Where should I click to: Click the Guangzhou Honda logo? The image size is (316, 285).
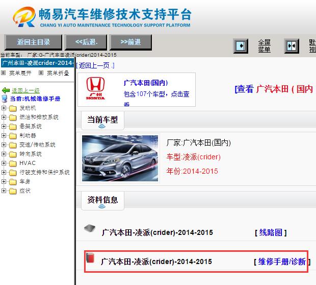point(95,88)
